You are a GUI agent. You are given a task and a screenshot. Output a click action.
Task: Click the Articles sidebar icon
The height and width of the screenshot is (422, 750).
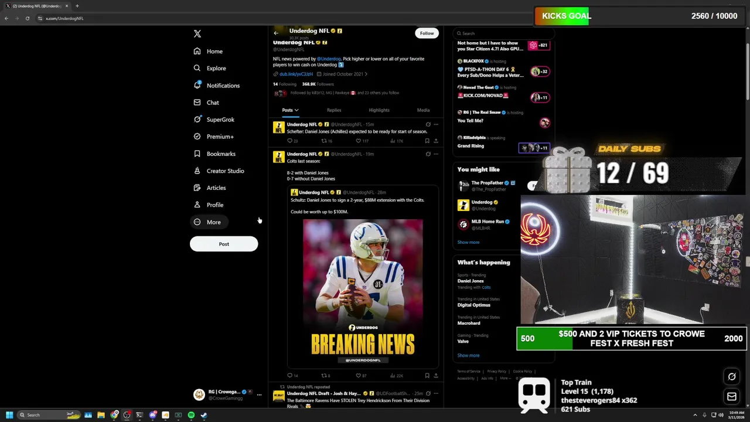click(197, 188)
